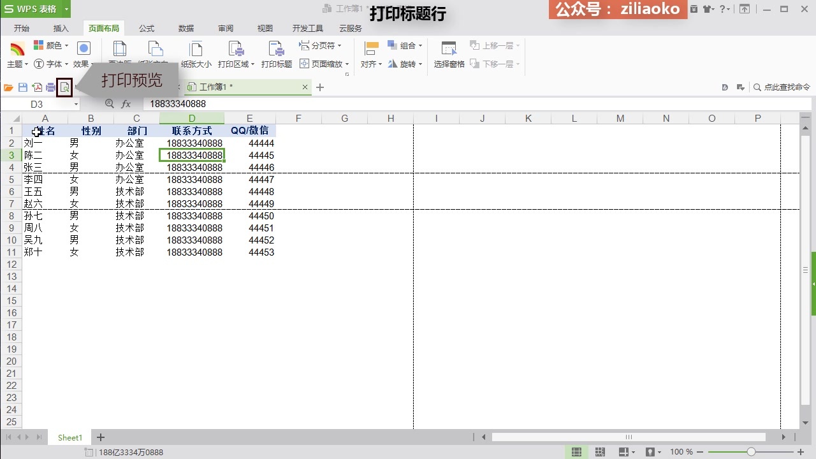Click the page margins icon
This screenshot has width=816, height=459.
[119, 48]
